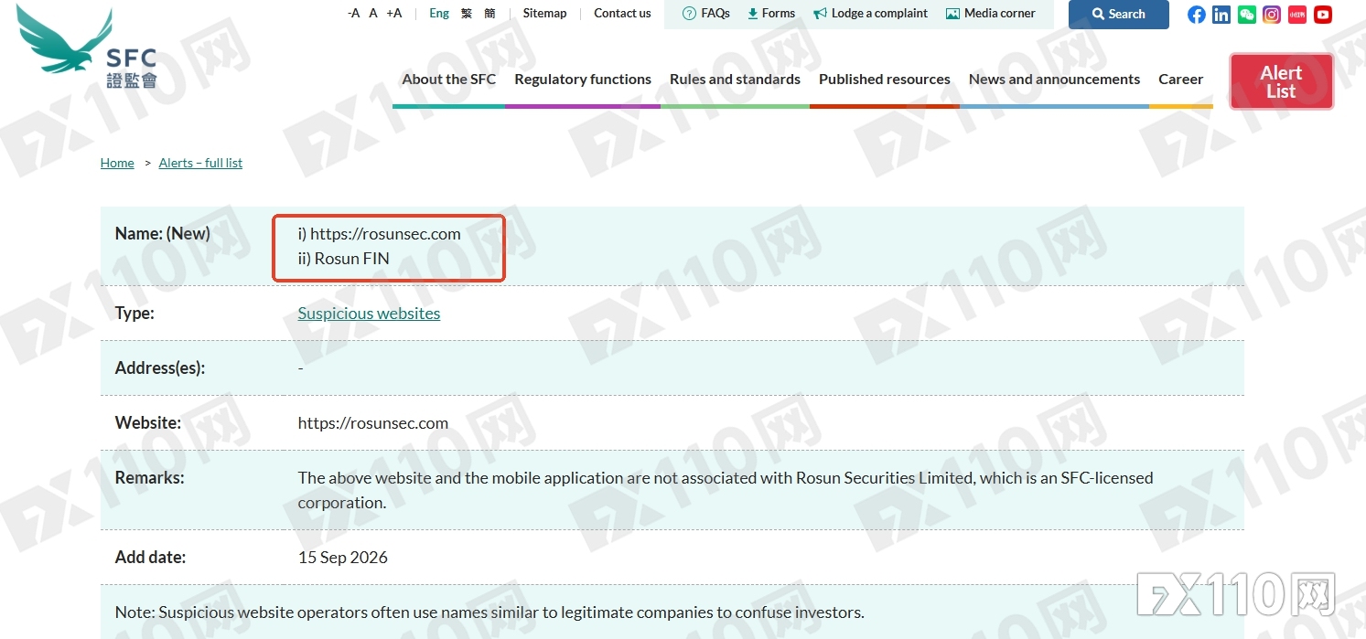Viewport: 1366px width, 639px height.
Task: Open Regulatory functions menu
Action: click(x=583, y=80)
